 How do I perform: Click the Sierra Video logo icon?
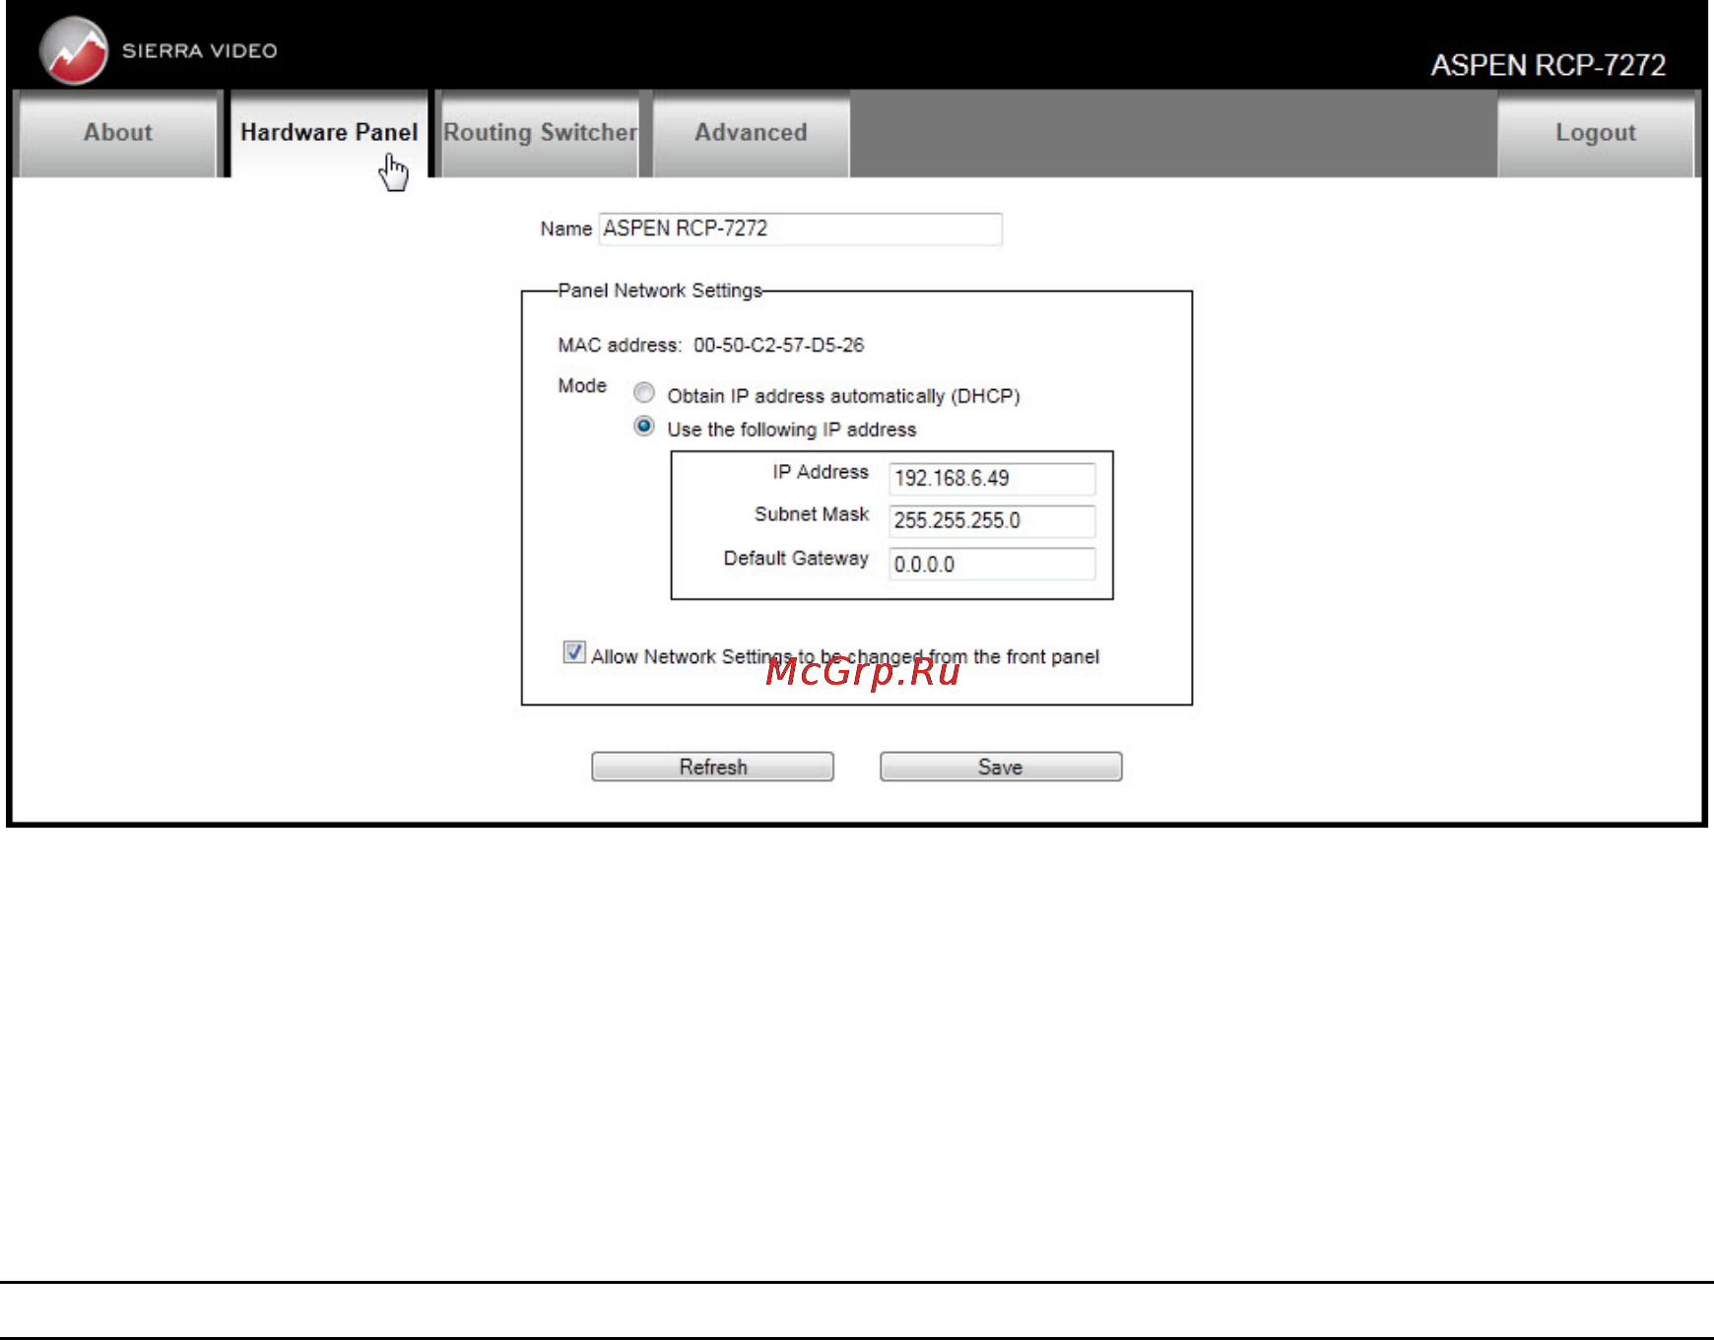[x=74, y=50]
